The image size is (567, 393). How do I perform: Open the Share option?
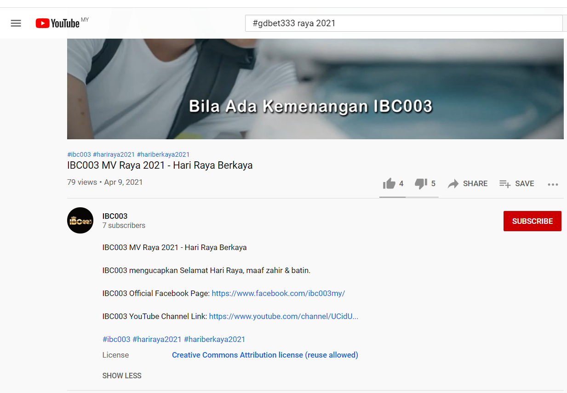[x=468, y=184]
